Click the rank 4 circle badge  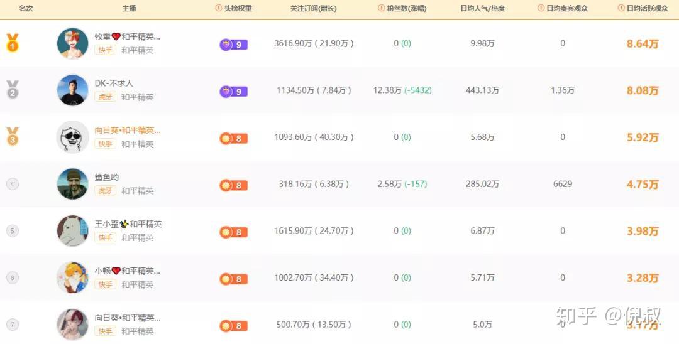[13, 184]
